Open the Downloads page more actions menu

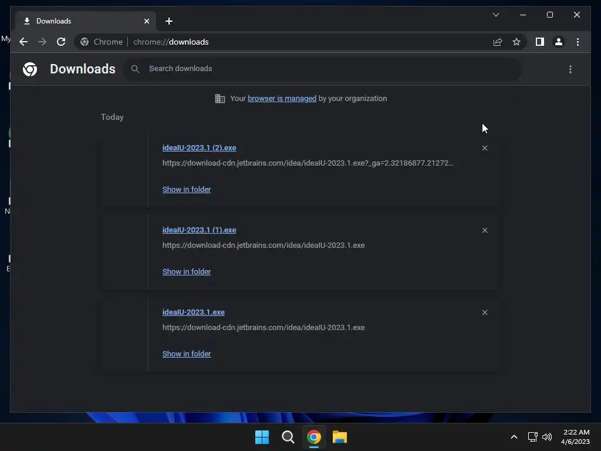pyautogui.click(x=570, y=69)
